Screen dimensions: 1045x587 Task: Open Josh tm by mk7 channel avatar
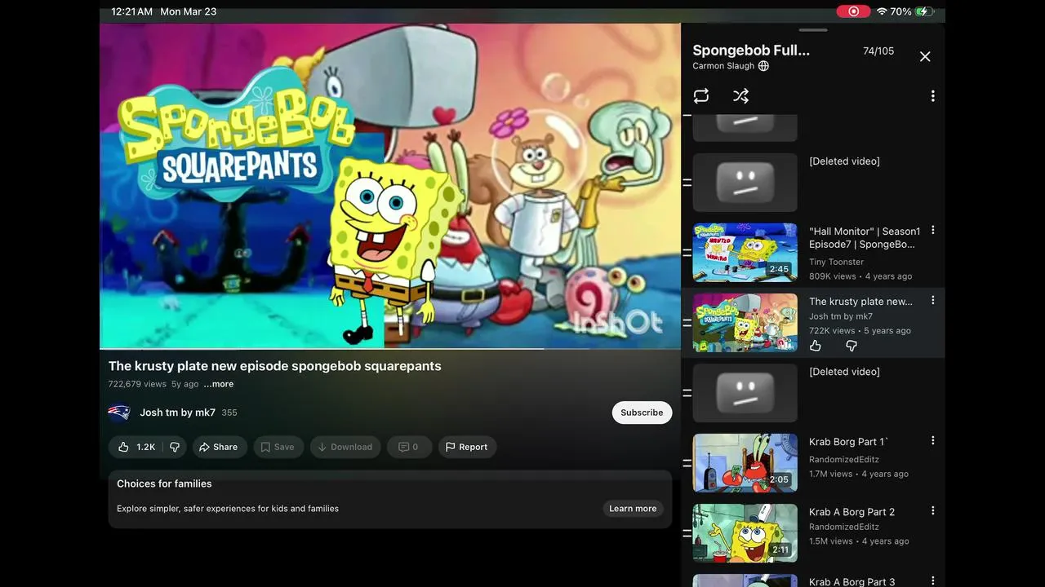tap(119, 413)
